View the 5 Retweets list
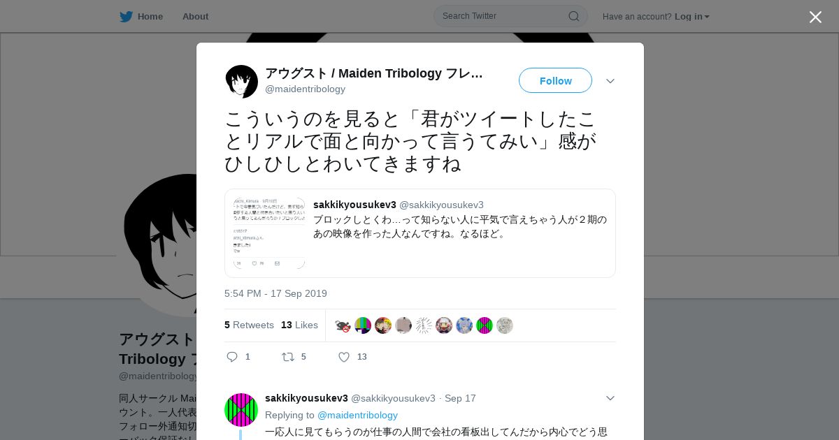839x440 pixels. coord(249,325)
